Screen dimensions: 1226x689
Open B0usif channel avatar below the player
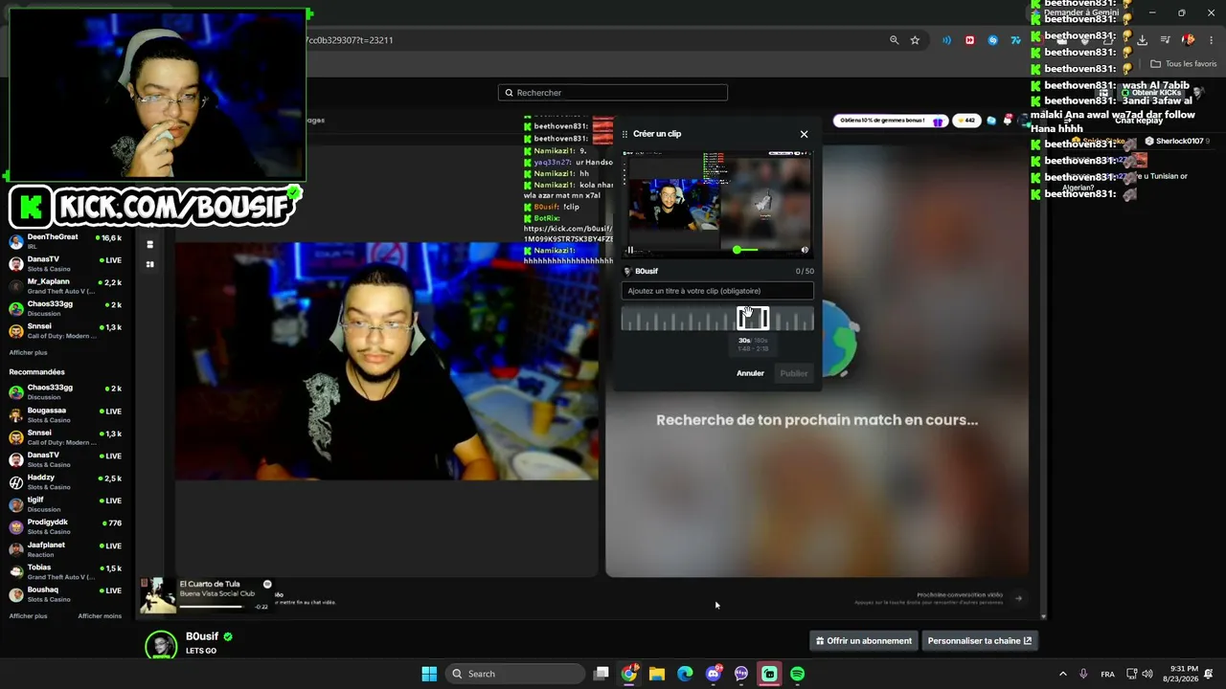(161, 646)
